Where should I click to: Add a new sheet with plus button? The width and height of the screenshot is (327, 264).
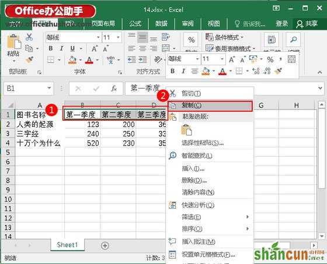coord(105,245)
